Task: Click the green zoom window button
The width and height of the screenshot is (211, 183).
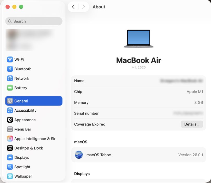Action: 21,7
